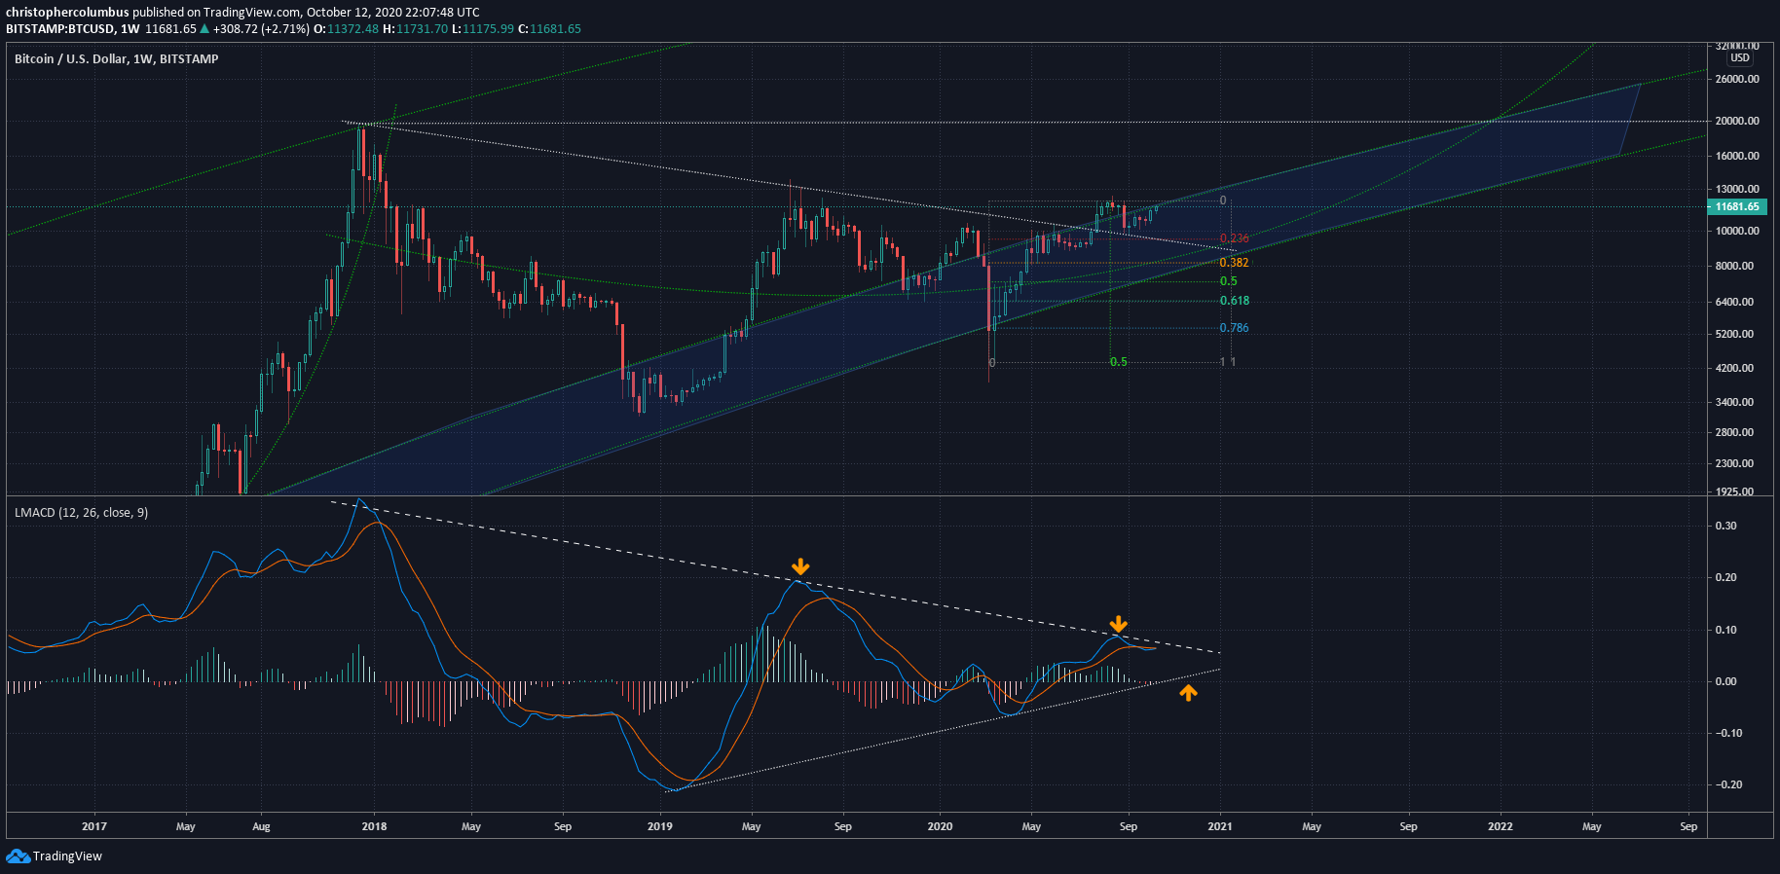This screenshot has width=1780, height=874.
Task: Click the USD currency label on price axis
Action: tap(1740, 57)
